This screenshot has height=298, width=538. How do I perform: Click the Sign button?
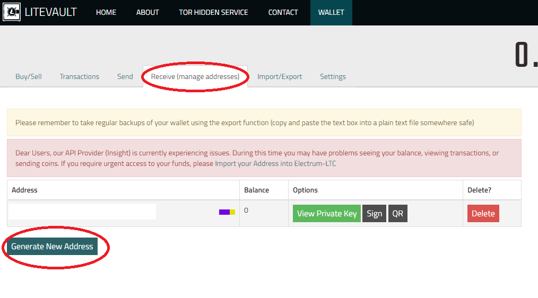click(x=375, y=213)
